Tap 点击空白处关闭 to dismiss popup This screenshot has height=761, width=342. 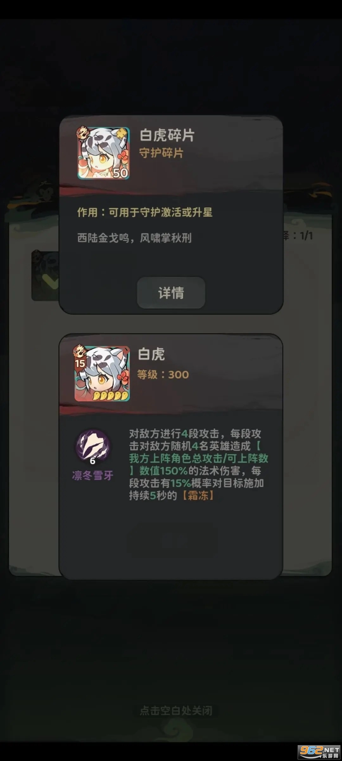pos(176,711)
